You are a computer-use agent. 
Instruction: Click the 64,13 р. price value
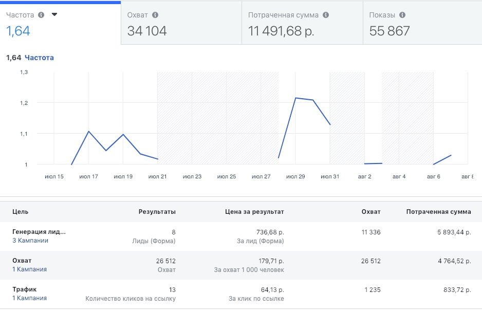[x=272, y=290]
